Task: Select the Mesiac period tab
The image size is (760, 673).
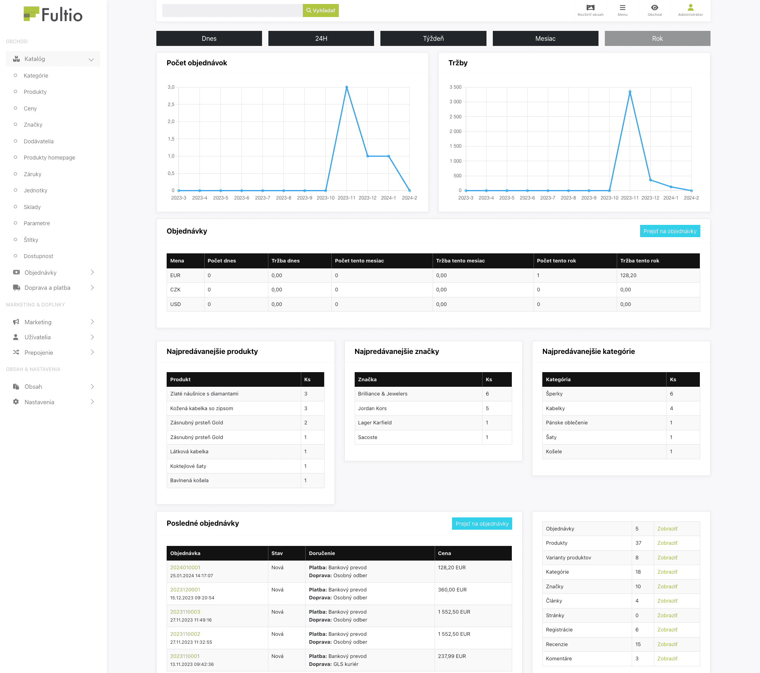Action: click(545, 38)
